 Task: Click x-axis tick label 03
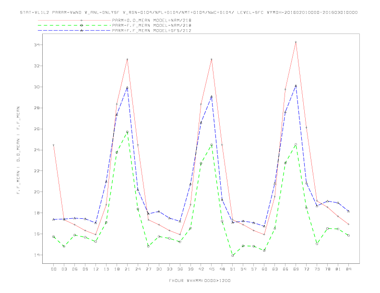64,269
